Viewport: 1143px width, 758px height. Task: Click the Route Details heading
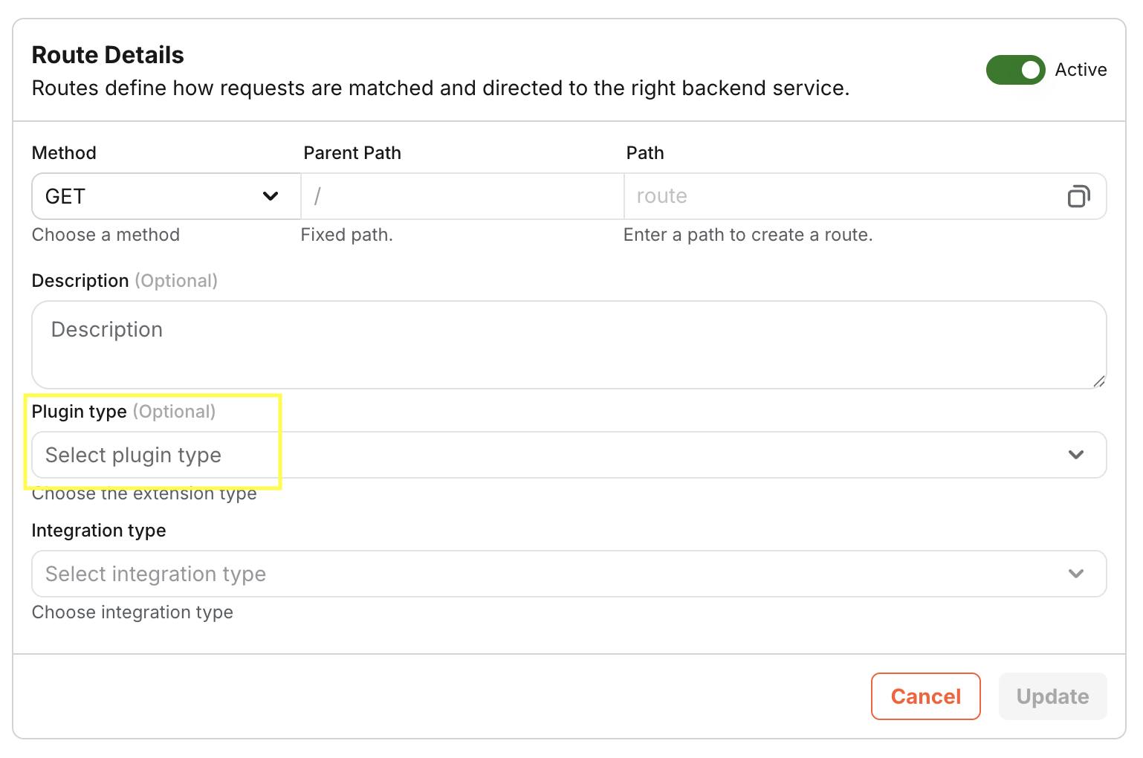click(108, 55)
